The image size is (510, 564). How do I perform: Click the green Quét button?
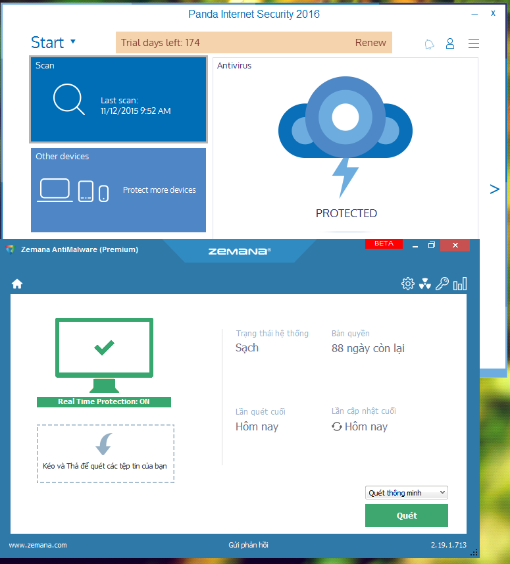click(x=407, y=515)
